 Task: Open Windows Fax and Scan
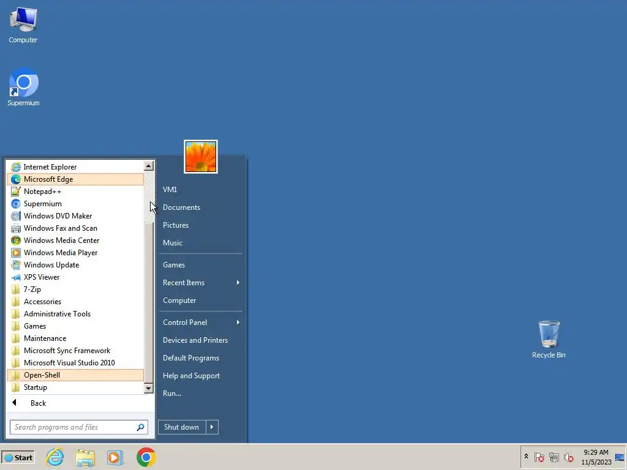point(75,228)
